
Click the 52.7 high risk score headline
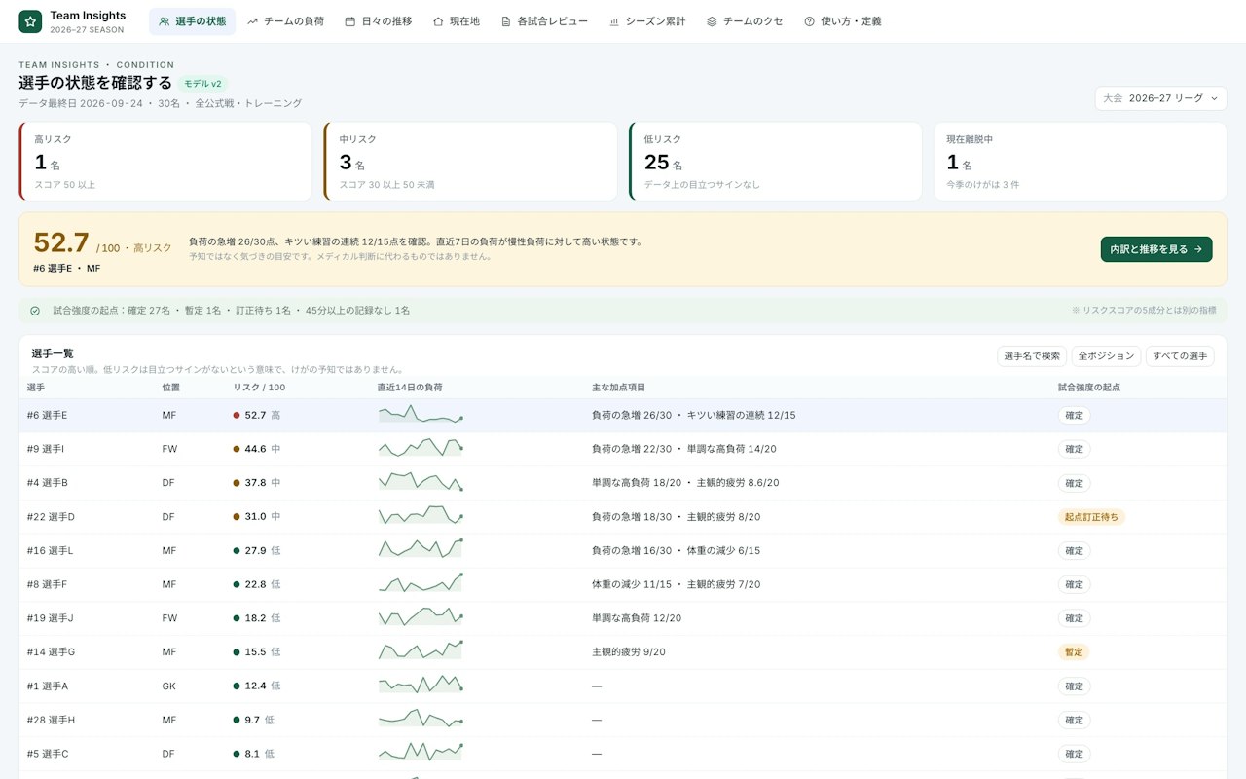(61, 242)
